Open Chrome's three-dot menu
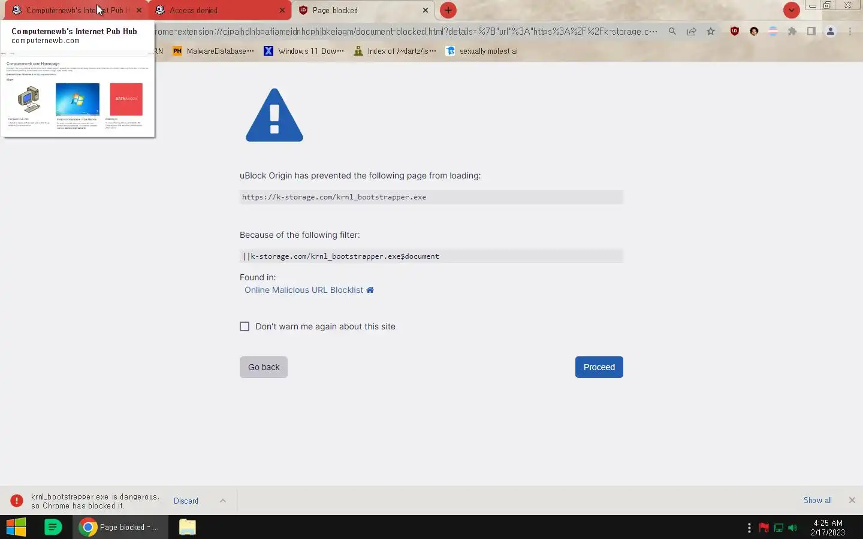Viewport: 863px width, 539px height. pyautogui.click(x=850, y=31)
